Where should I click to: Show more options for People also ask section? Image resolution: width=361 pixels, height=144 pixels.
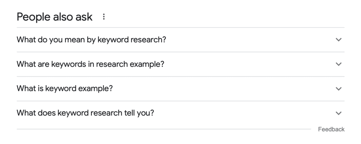104,17
